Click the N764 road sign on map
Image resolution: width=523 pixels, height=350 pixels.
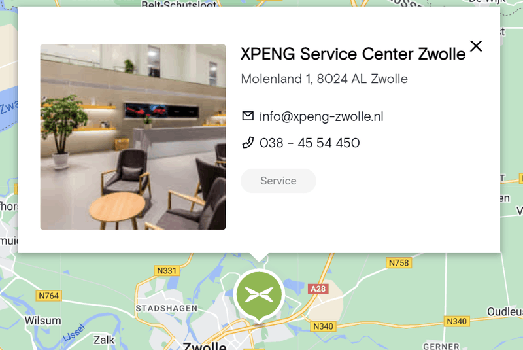click(x=48, y=296)
